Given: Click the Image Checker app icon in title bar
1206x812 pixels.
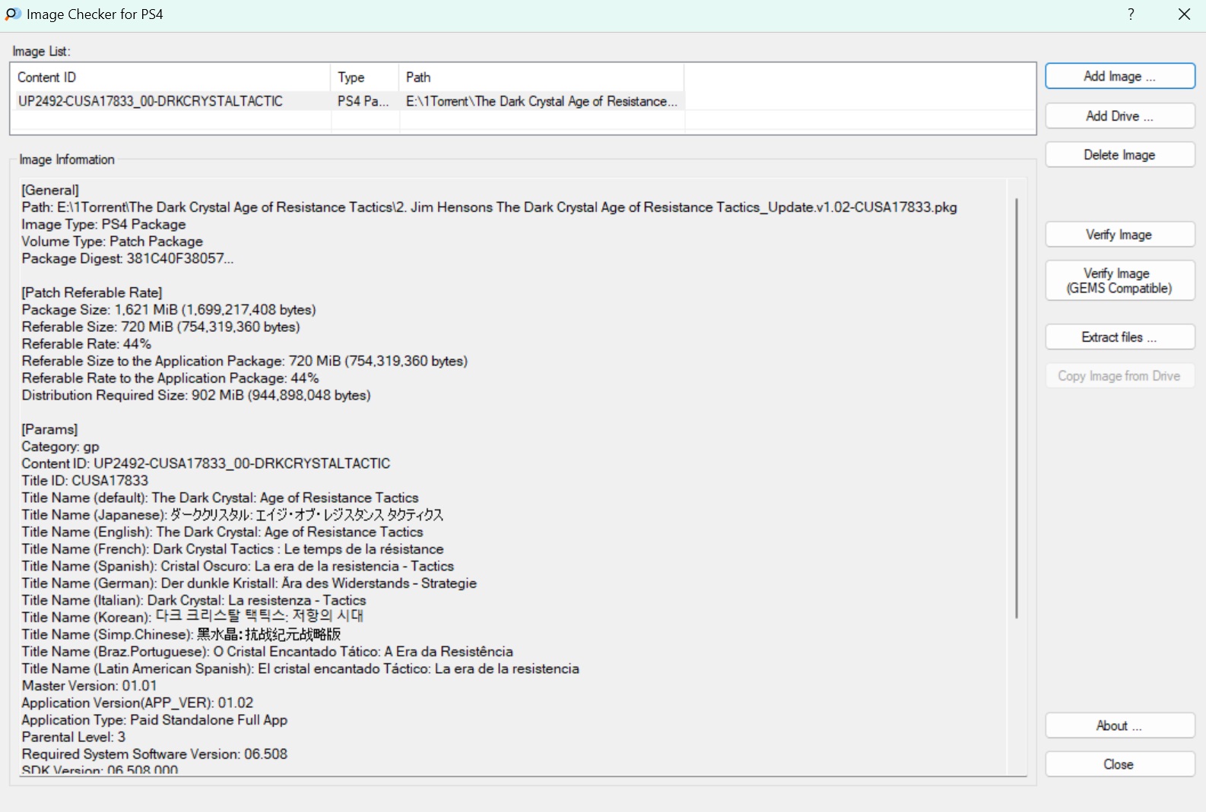Looking at the screenshot, I should click(13, 14).
